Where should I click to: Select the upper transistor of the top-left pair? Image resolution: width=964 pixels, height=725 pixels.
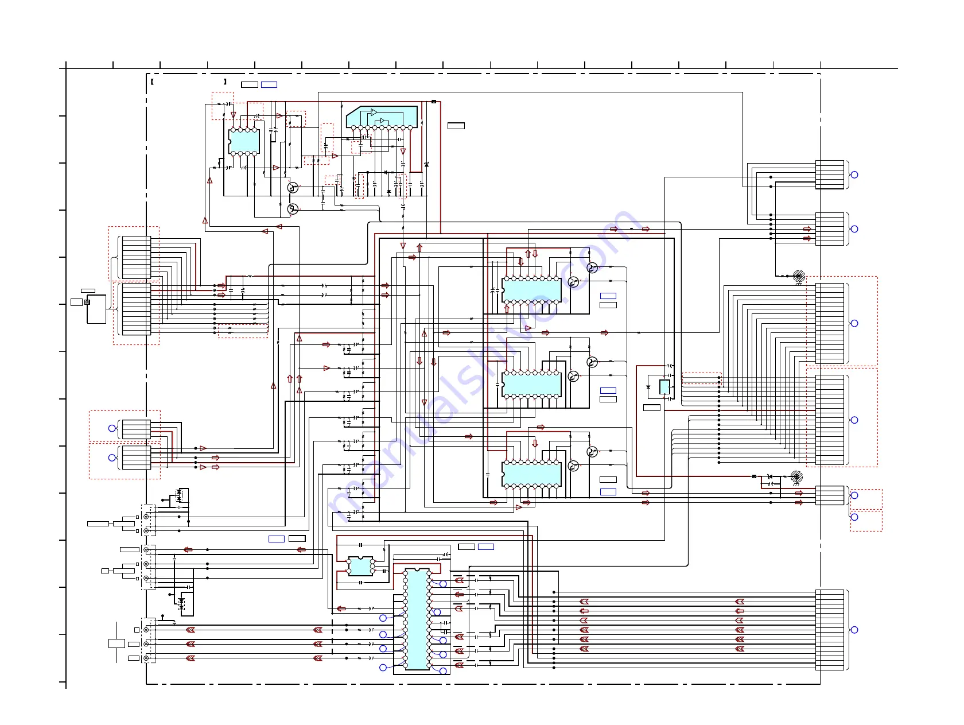[293, 188]
